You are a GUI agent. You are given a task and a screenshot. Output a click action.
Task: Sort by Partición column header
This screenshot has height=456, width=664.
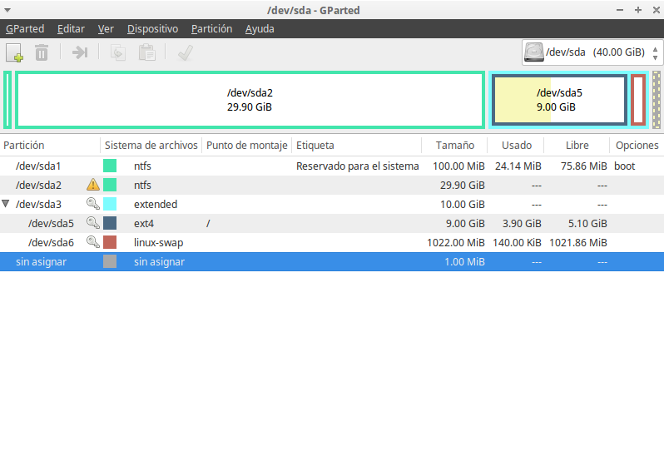point(50,146)
